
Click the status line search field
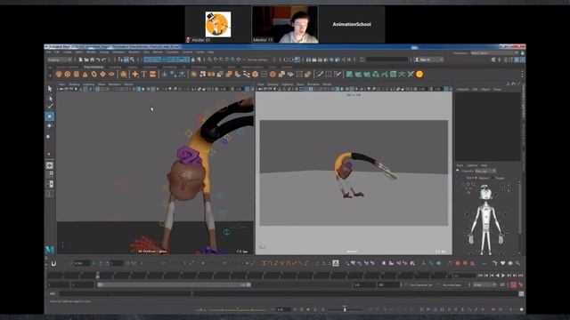tap(387, 60)
